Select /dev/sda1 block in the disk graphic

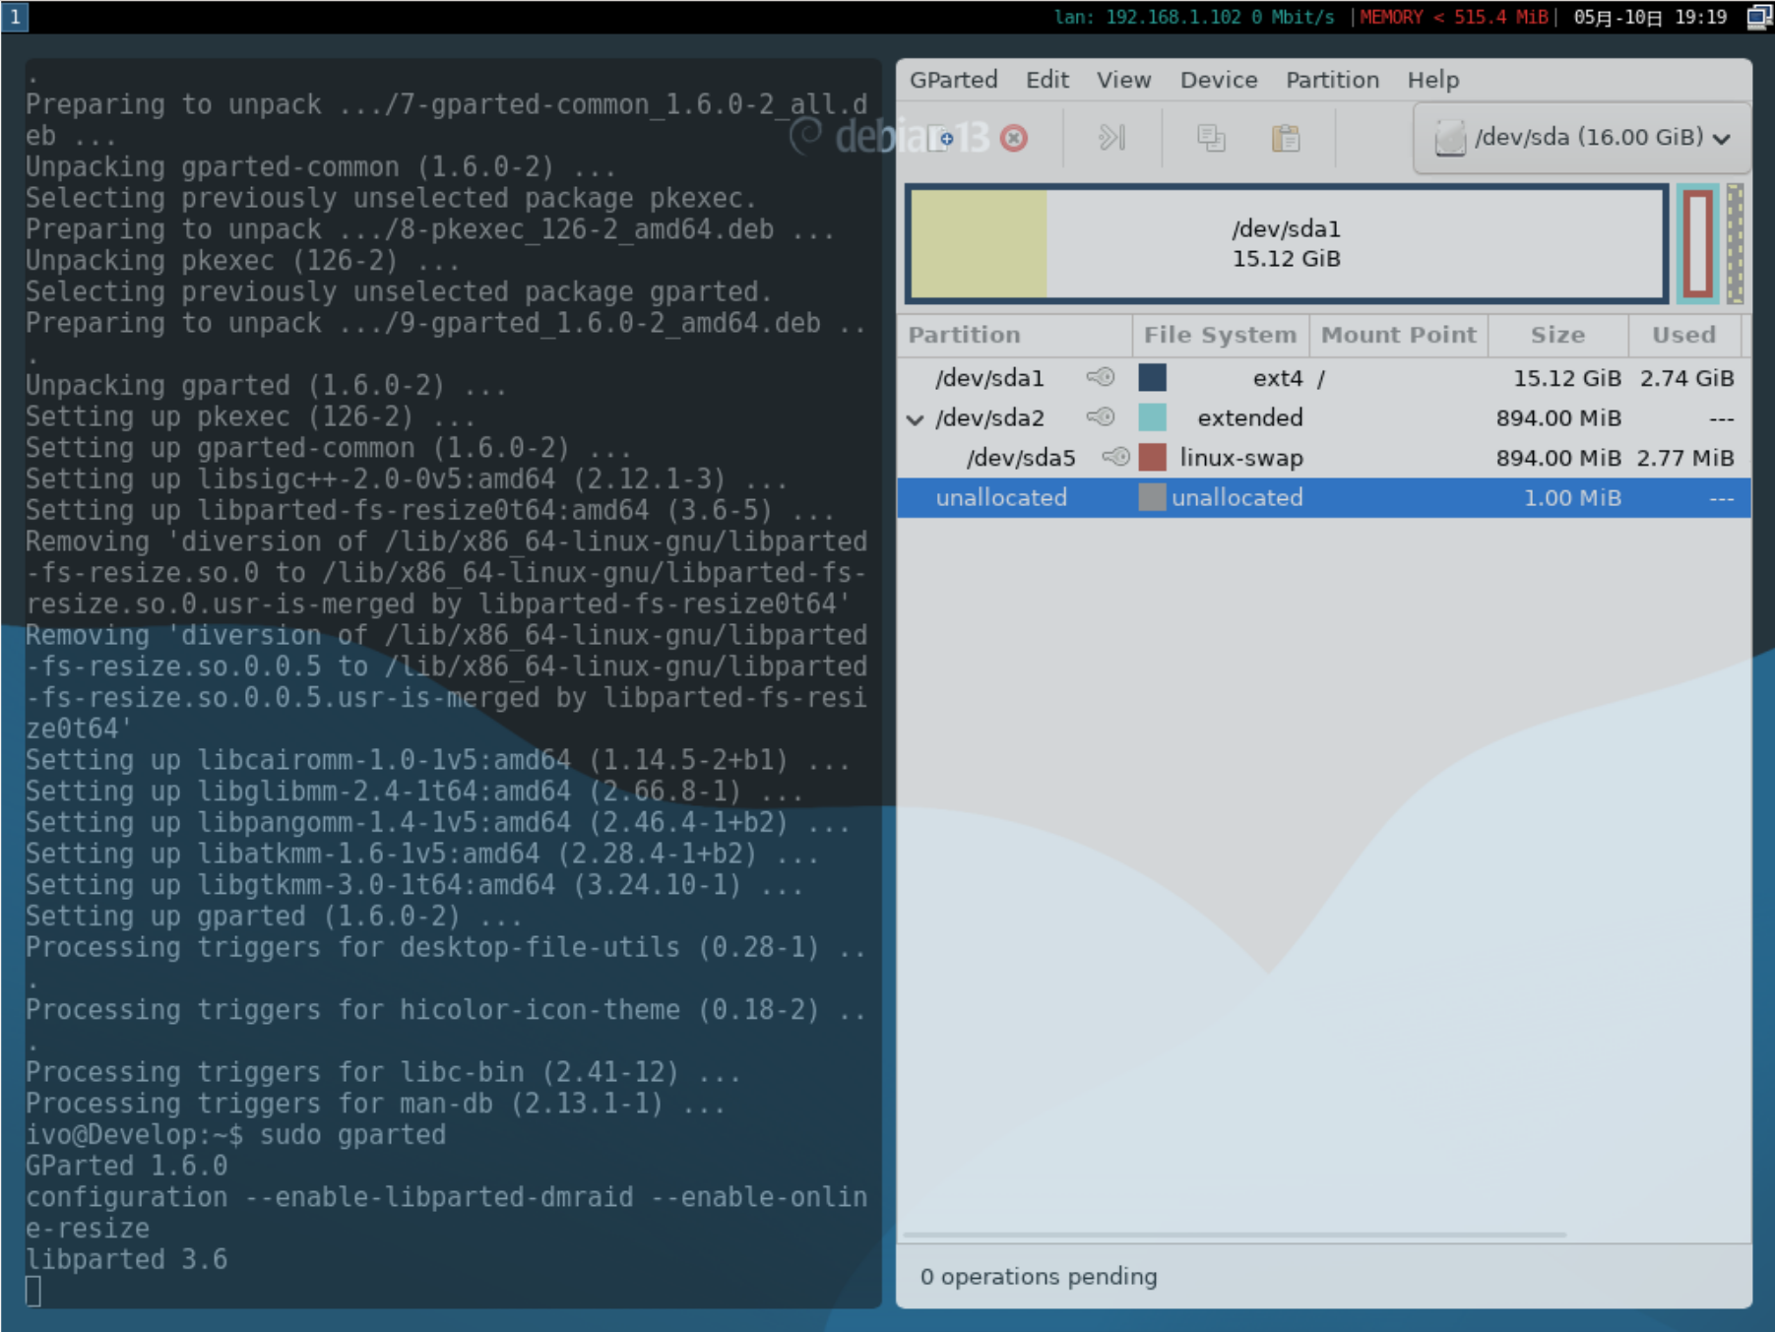click(x=1286, y=243)
